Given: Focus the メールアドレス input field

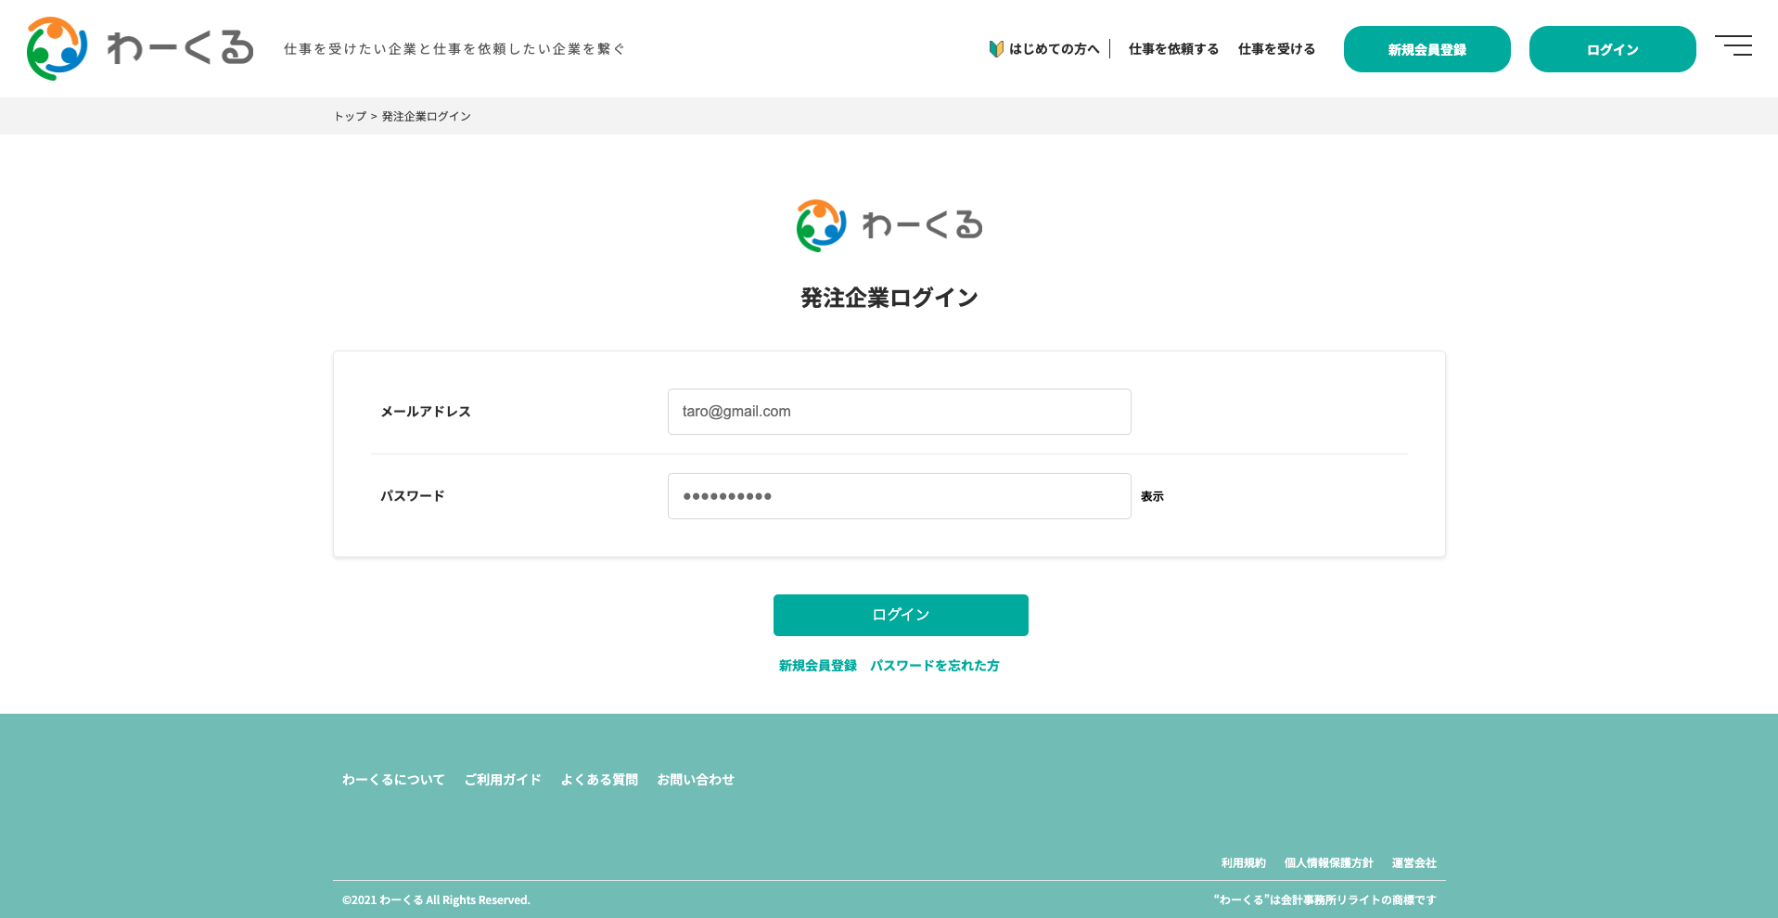Looking at the screenshot, I should [899, 412].
